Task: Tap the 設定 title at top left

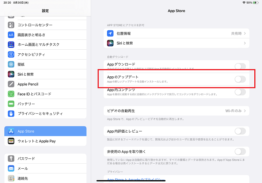Action: [45, 11]
